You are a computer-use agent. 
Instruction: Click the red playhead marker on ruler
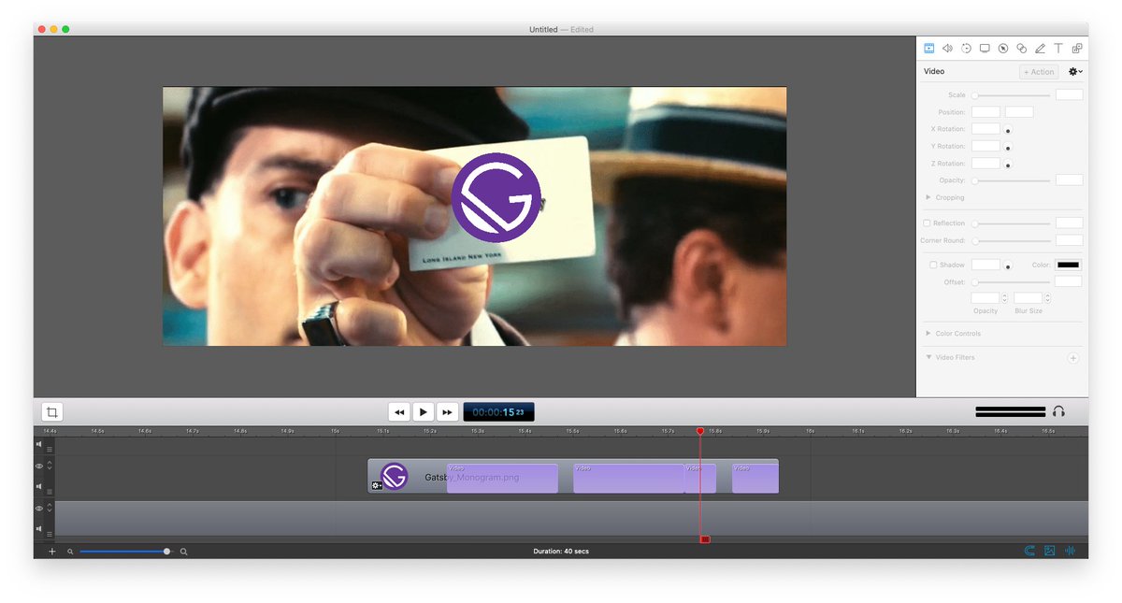pyautogui.click(x=700, y=431)
